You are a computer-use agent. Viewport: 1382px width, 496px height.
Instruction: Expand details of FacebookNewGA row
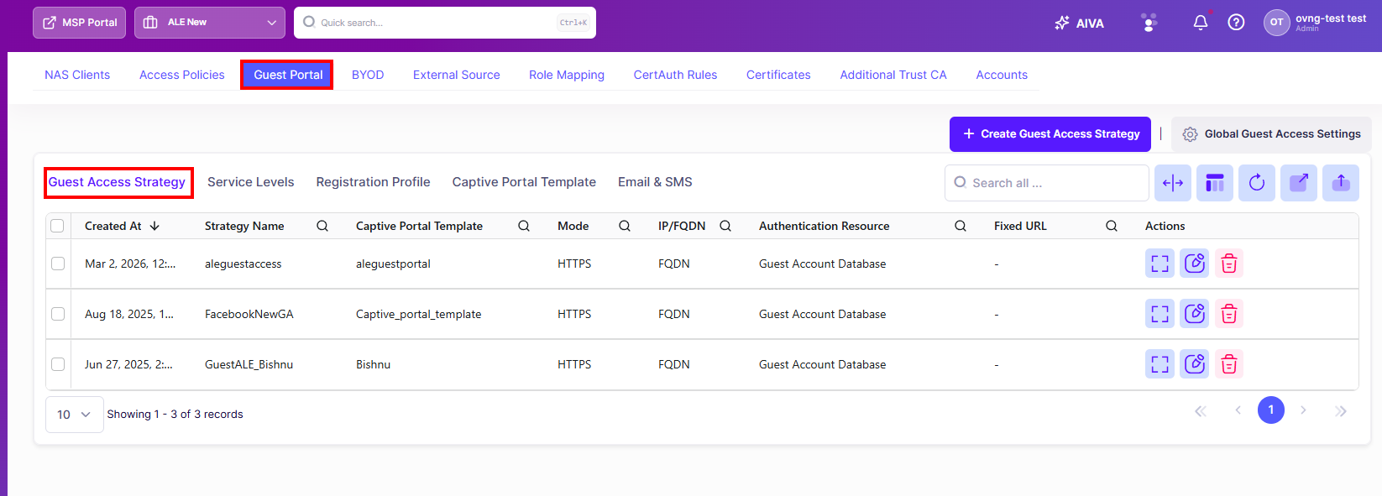tap(1160, 314)
